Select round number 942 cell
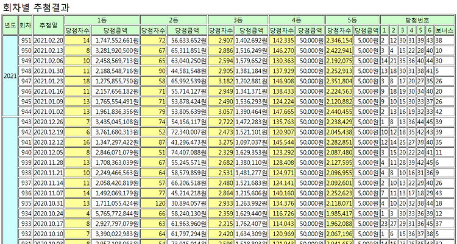This screenshot has width=457, height=244. click(26, 132)
